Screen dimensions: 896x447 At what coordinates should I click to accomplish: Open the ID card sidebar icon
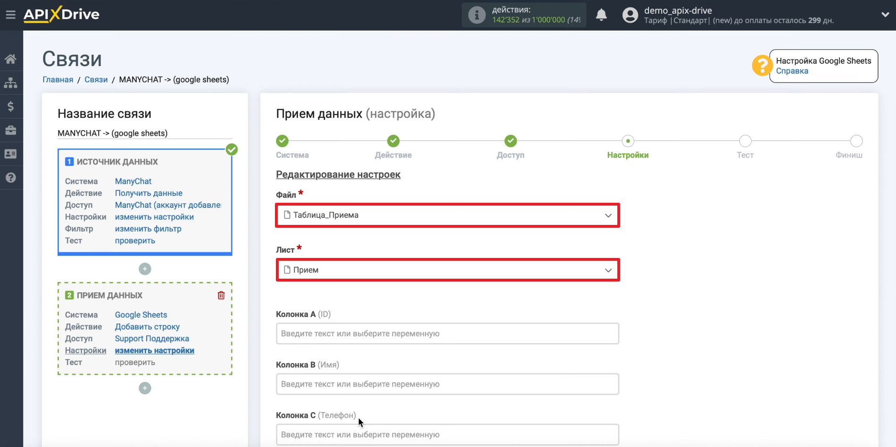[10, 154]
